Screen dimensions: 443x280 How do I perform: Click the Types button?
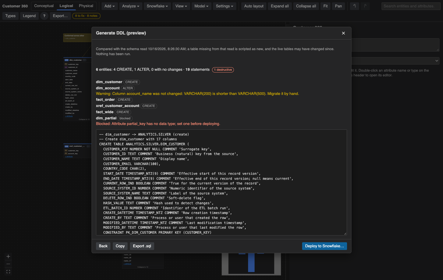[x=10, y=16]
